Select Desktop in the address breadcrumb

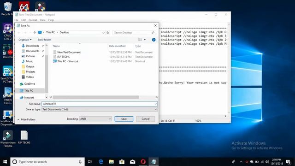click(x=65, y=32)
